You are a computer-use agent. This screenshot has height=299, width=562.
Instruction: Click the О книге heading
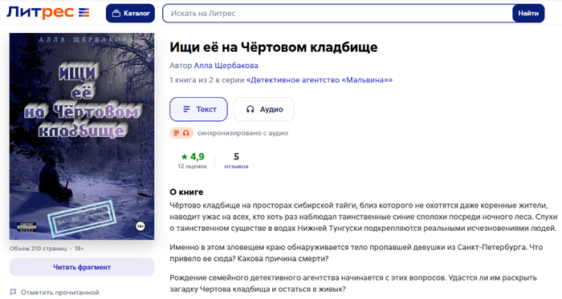186,192
